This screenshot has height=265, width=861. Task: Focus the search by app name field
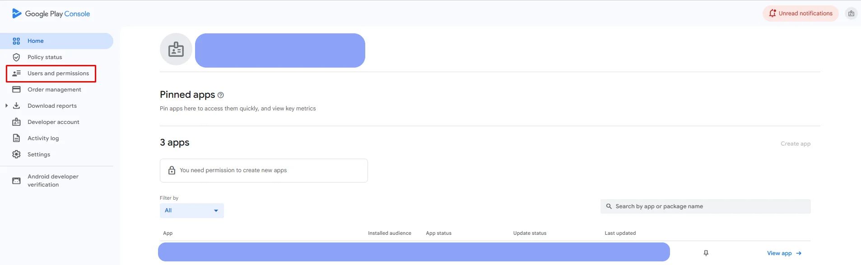pos(706,206)
